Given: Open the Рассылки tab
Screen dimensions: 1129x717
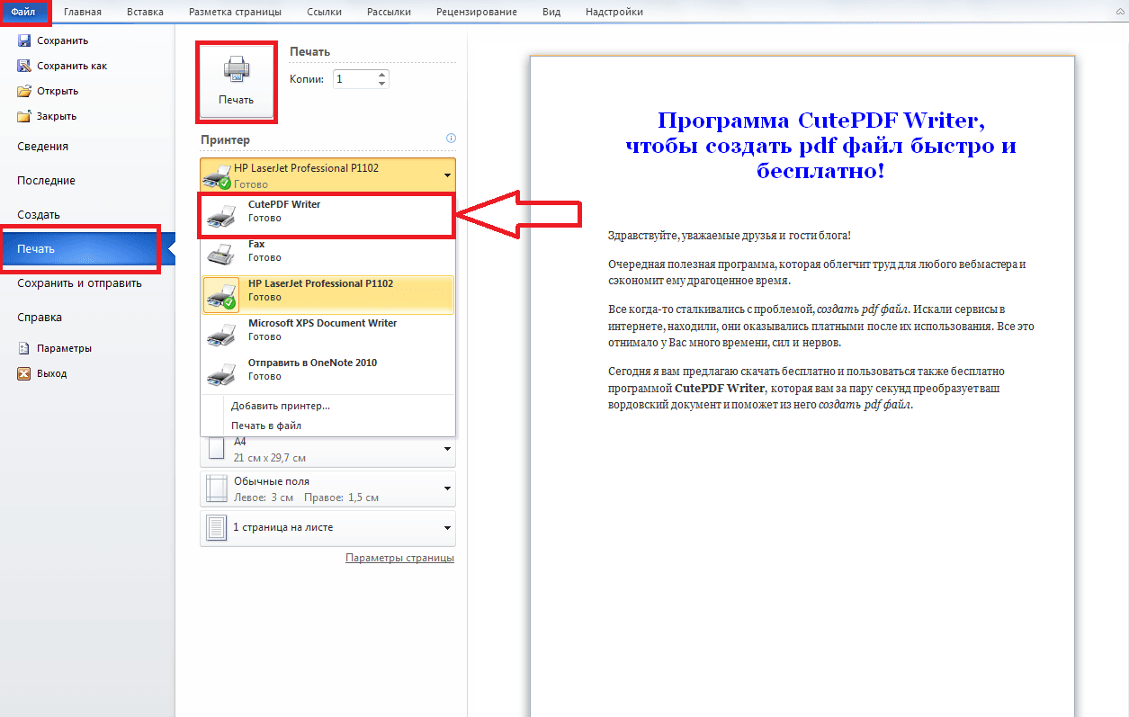Looking at the screenshot, I should (x=390, y=12).
